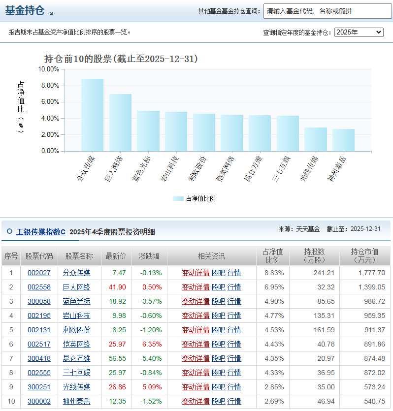393x411 pixels.
Task: Click the 6.35% change value for 恺英网络
Action: point(152,344)
